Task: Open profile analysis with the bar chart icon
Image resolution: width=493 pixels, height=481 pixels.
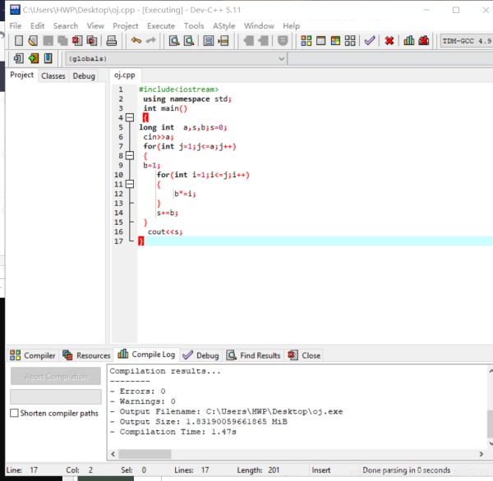Action: (x=408, y=41)
